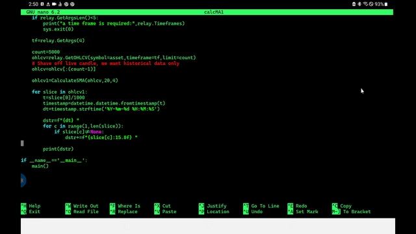This screenshot has width=416, height=234.
Task: Tap the video camera recording status icon
Action: (54, 5)
